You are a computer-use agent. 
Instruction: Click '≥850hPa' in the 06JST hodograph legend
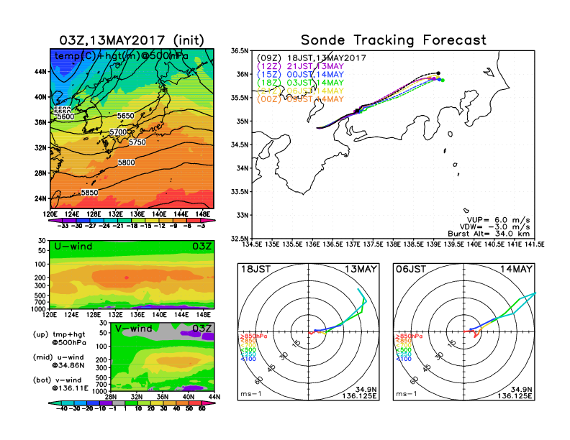409,336
